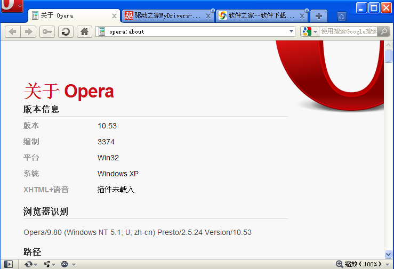This screenshot has width=394, height=269.
Task: Open the Opera Link sync icon in status bar
Action: tap(30, 264)
